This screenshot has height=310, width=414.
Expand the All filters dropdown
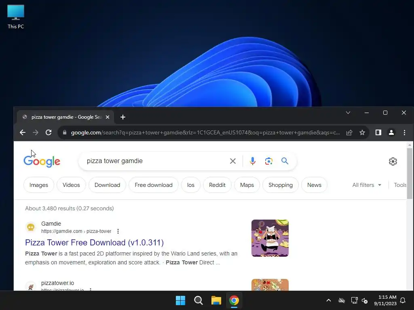pyautogui.click(x=367, y=185)
